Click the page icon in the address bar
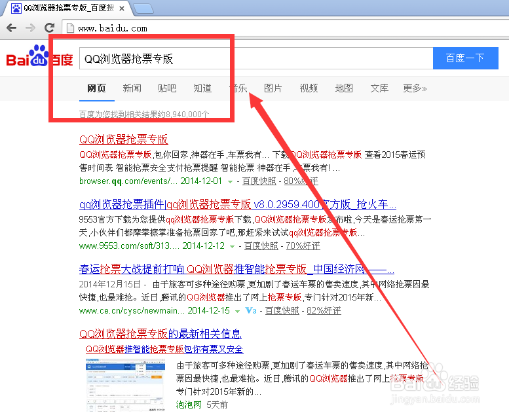The height and width of the screenshot is (417, 509). pos(70,28)
